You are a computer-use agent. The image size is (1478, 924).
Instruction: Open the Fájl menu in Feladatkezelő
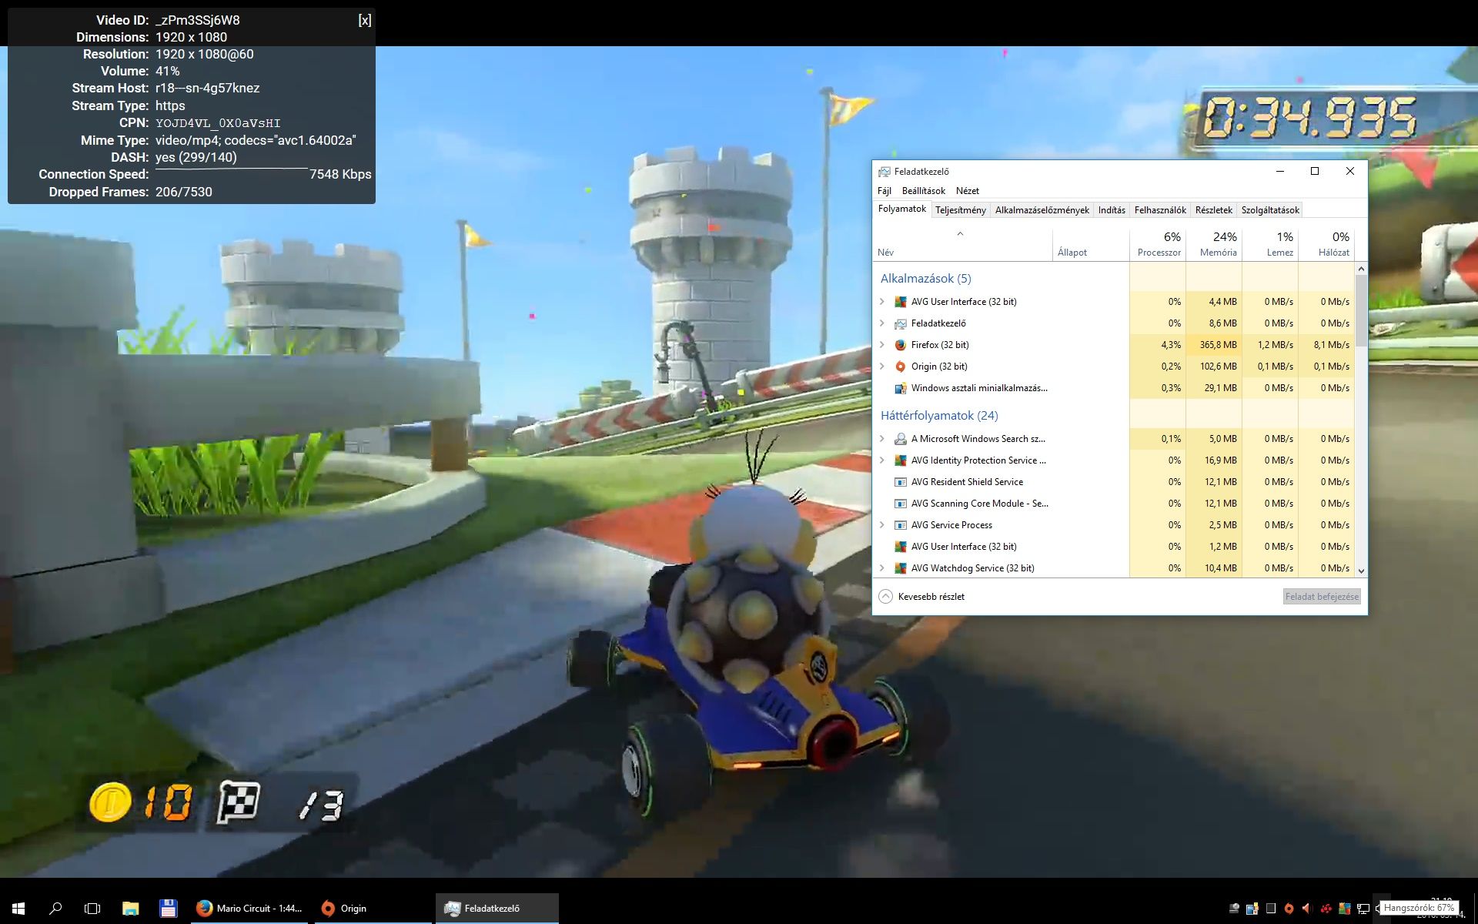pos(884,191)
